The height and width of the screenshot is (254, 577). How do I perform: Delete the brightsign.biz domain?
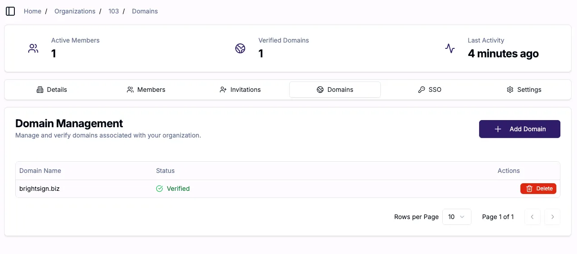point(538,189)
